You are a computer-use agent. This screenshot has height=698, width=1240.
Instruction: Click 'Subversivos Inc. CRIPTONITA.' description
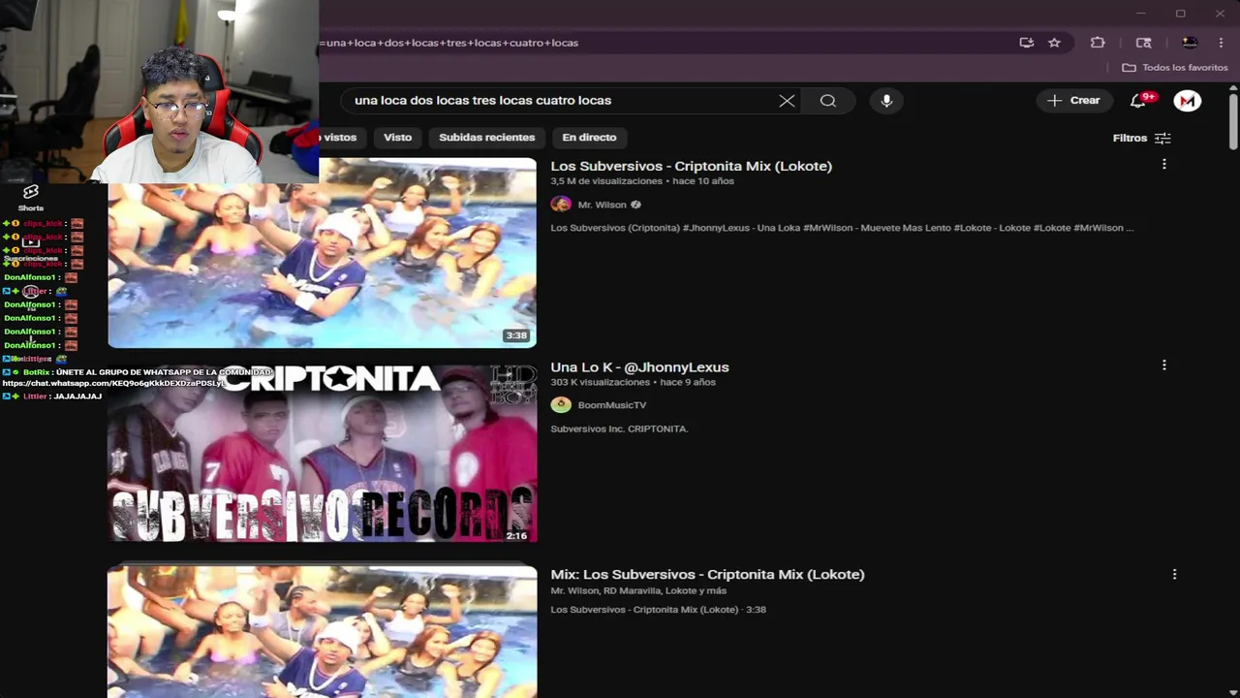click(x=619, y=428)
